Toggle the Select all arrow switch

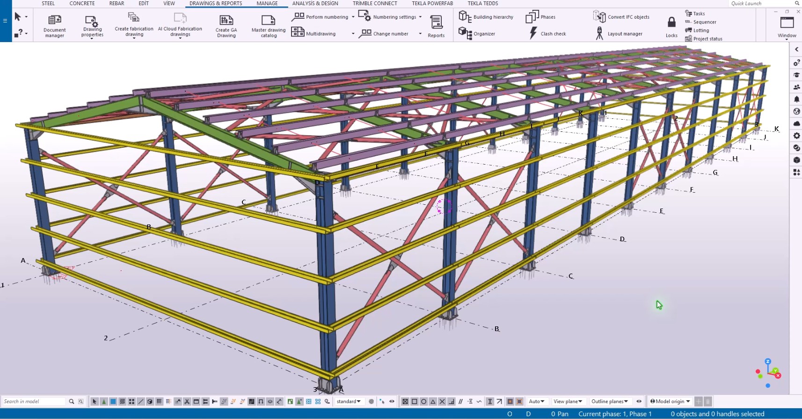point(94,401)
